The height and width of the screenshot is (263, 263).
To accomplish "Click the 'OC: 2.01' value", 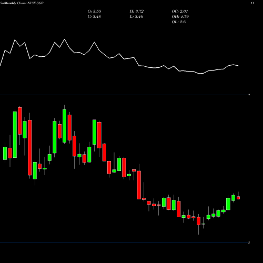I will (x=180, y=12).
